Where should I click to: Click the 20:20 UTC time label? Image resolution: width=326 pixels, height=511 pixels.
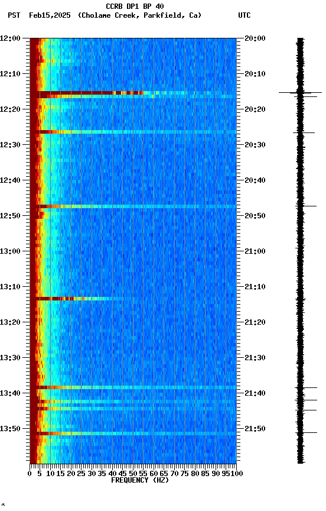coord(255,109)
